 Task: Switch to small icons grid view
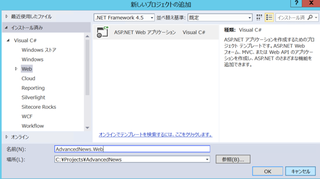[259, 18]
